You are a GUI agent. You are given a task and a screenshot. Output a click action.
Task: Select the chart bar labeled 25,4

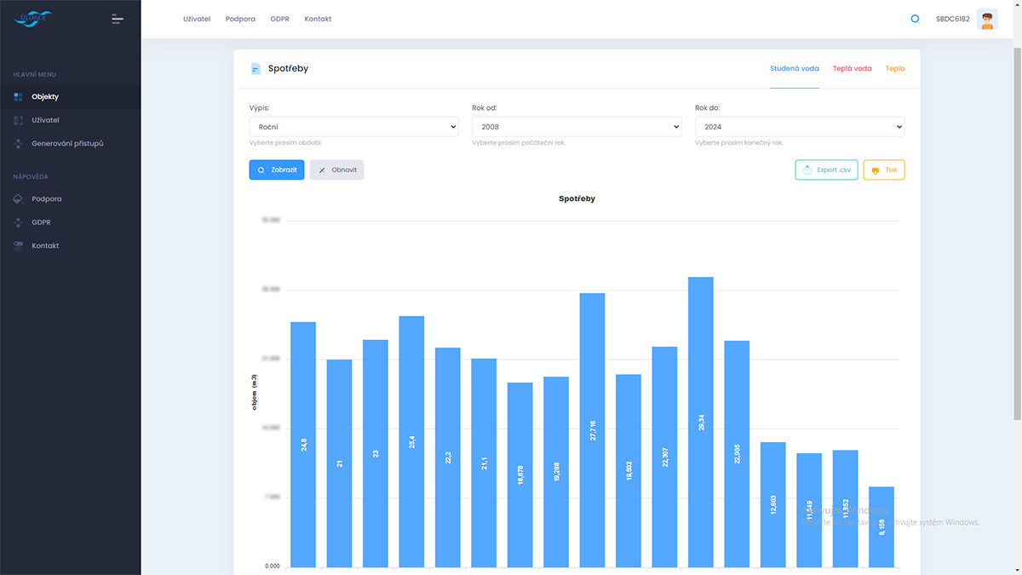click(x=411, y=441)
